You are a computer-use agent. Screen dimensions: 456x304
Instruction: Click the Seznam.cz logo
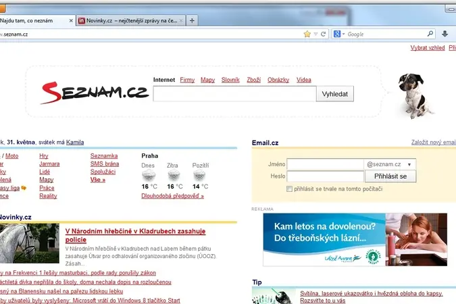(x=95, y=93)
